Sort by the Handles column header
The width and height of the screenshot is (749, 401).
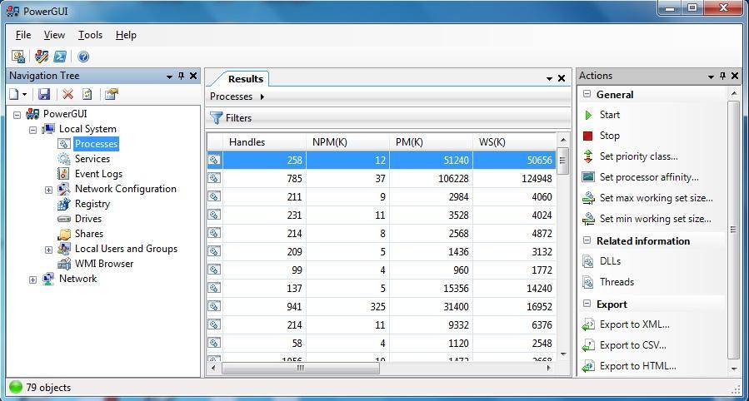point(264,142)
